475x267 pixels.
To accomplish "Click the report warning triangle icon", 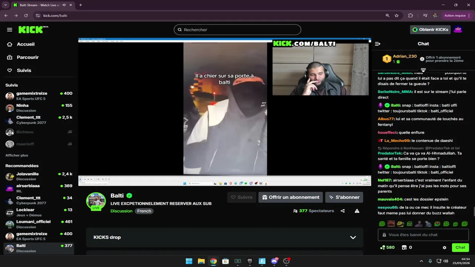I will [x=357, y=211].
